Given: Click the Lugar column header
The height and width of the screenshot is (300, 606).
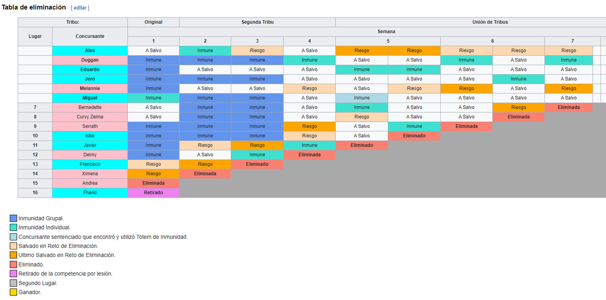Looking at the screenshot, I should (35, 36).
